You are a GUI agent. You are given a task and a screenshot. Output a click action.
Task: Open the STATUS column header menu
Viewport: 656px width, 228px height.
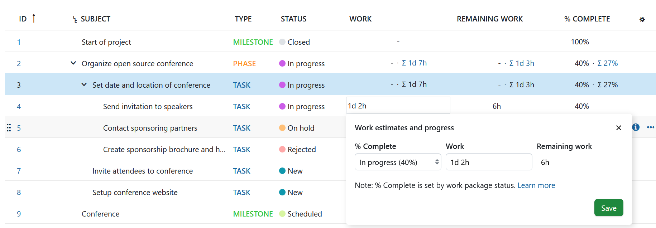pos(293,19)
